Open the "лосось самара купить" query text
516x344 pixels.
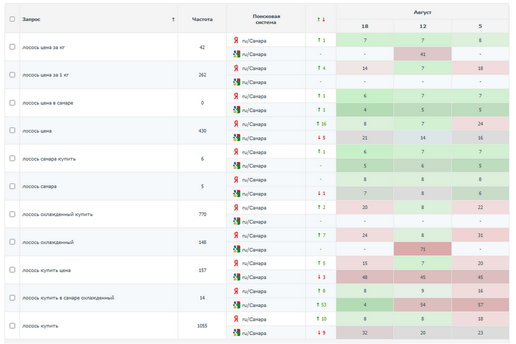coord(49,159)
